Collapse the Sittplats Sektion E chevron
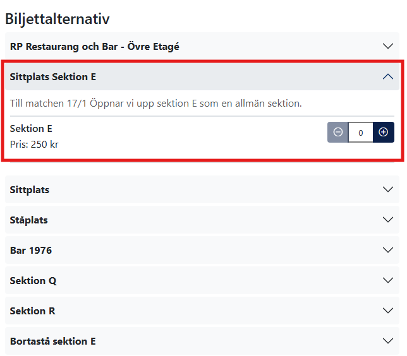 coord(388,77)
